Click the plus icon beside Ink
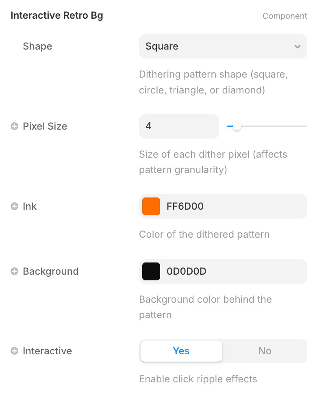 click(14, 206)
